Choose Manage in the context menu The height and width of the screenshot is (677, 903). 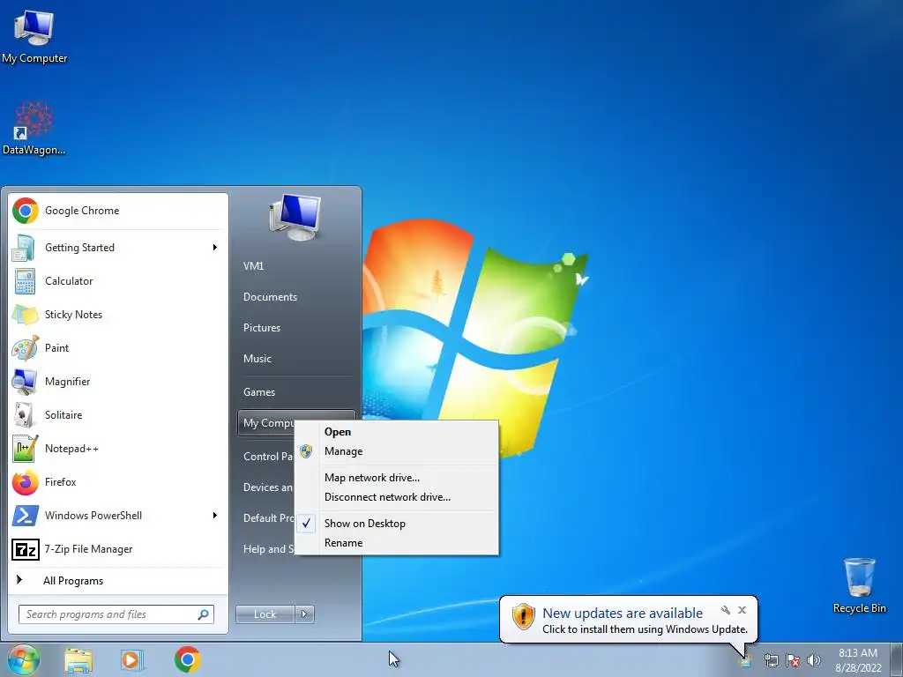[x=397, y=451]
